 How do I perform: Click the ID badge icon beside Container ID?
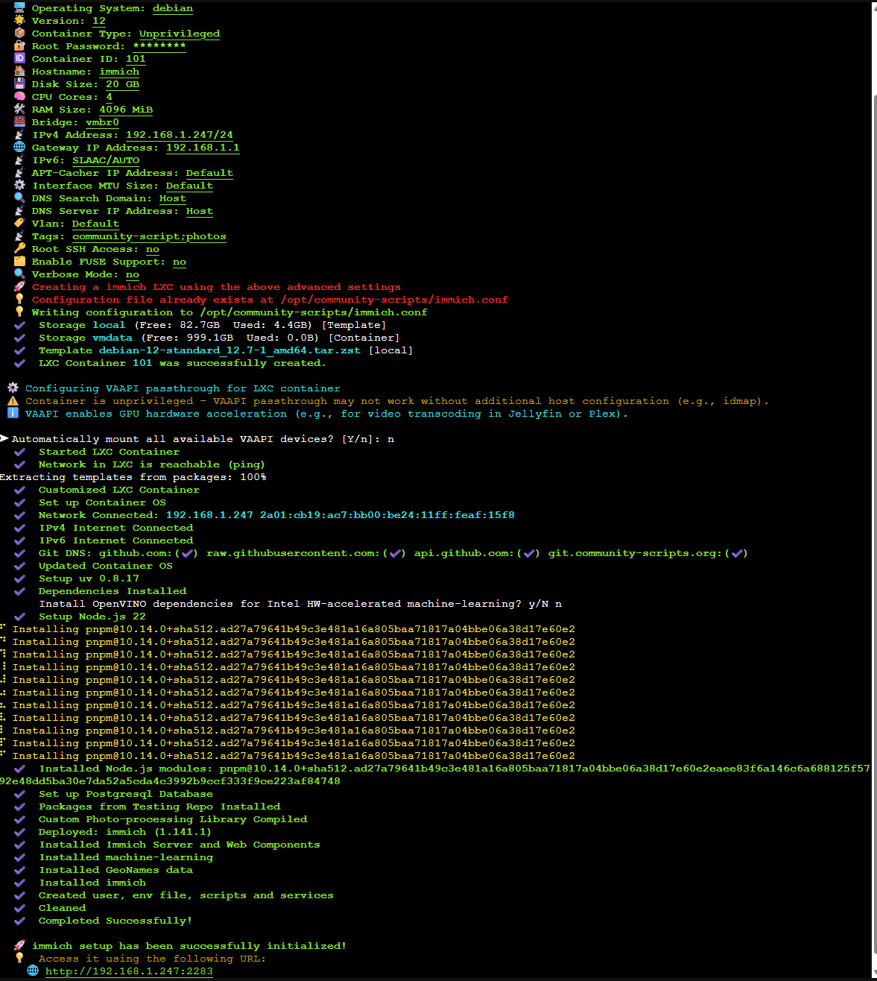tap(19, 58)
